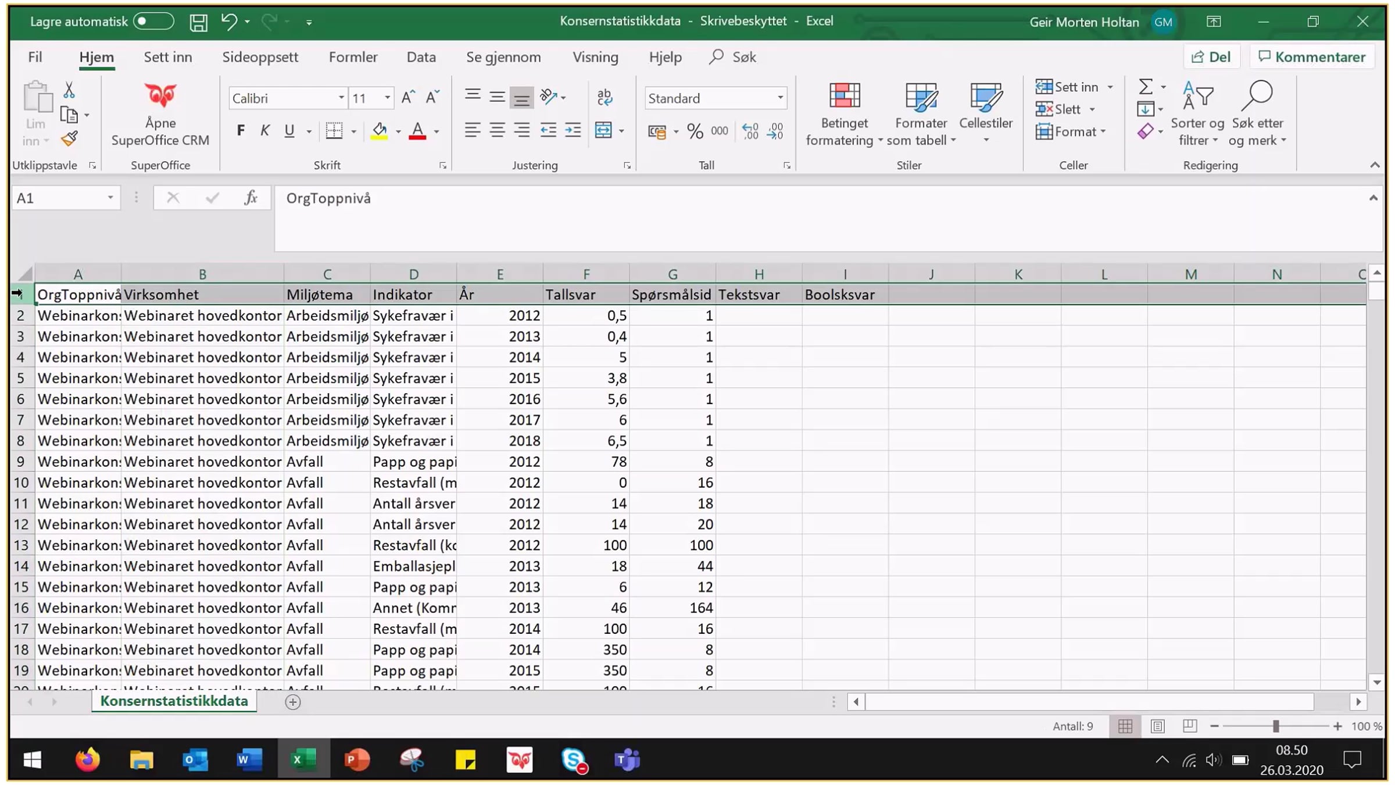1395x785 pixels.
Task: Click the percent style icon
Action: pos(695,131)
